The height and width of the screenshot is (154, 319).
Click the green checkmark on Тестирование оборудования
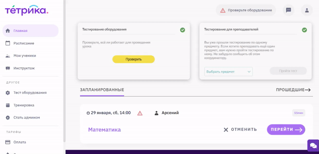[x=183, y=30]
